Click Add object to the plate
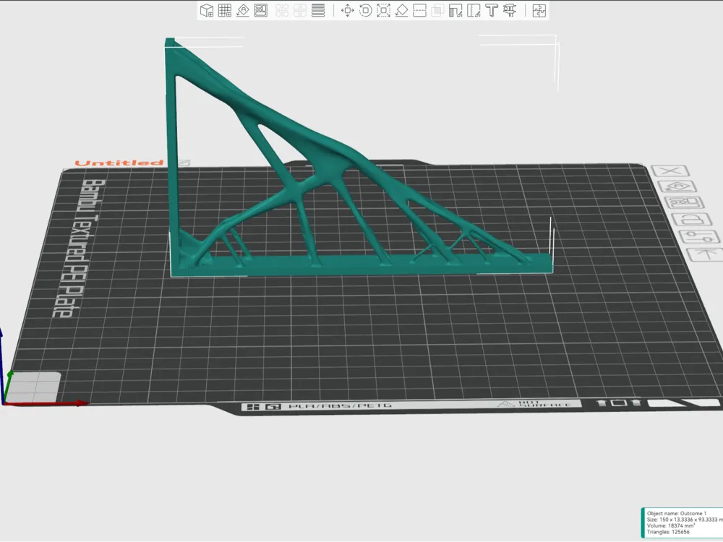Viewport: 723px width, 542px height. 206,11
